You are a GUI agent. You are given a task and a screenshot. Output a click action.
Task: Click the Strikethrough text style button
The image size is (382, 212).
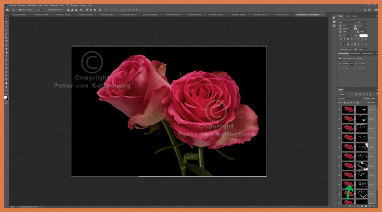click(365, 40)
